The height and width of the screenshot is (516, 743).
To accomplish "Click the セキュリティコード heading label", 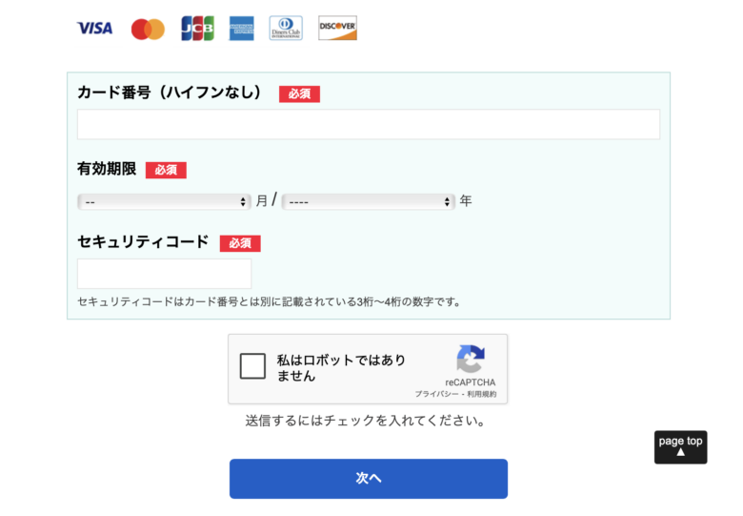I will coord(143,242).
